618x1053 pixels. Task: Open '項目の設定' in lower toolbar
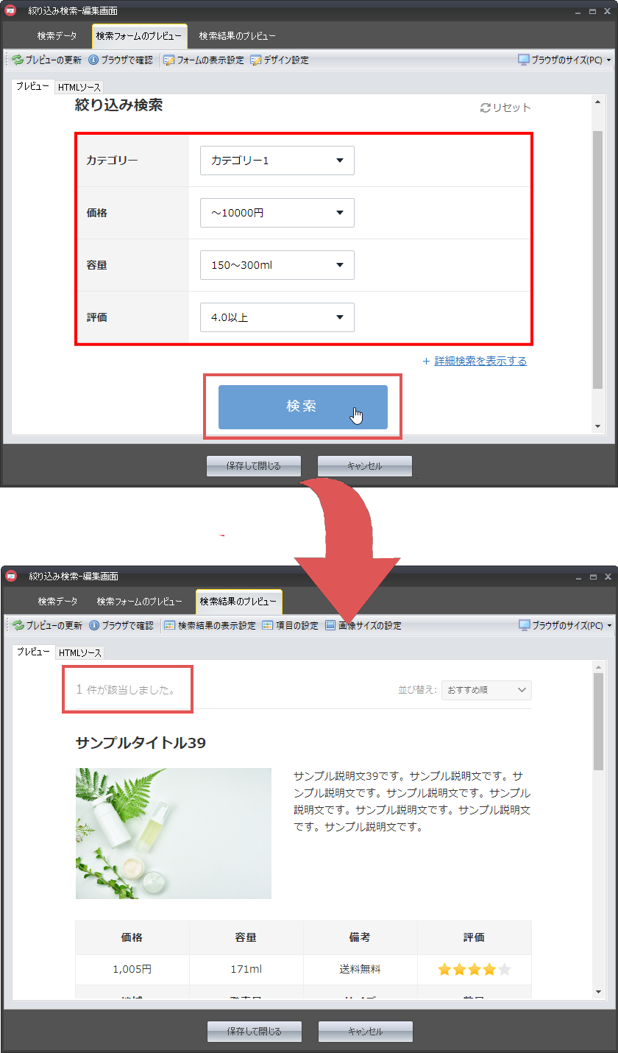click(268, 626)
